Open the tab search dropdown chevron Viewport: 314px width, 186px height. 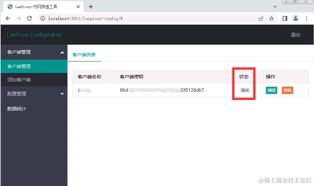pos(275,7)
